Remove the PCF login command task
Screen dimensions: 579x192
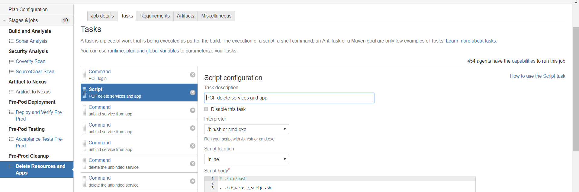192,75
